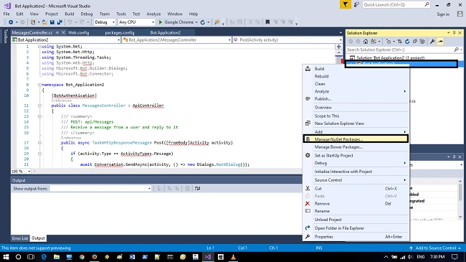Open Toolbox side tab
Viewport: 466px width, 262px height.
click(x=5, y=37)
